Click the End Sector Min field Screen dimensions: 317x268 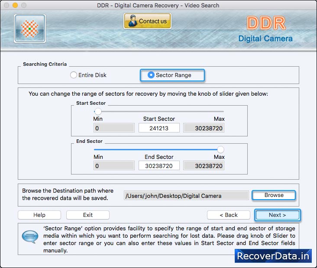(114, 166)
